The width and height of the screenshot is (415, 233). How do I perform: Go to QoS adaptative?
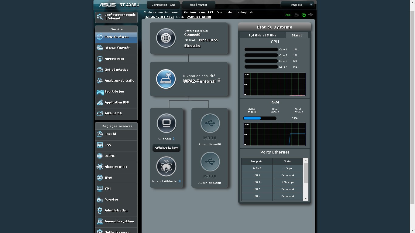click(116, 70)
